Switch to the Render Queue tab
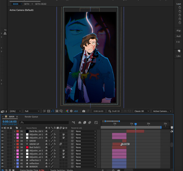 click(31, 116)
